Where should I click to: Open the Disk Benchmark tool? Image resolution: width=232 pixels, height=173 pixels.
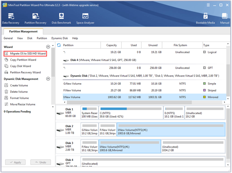pos(61,18)
